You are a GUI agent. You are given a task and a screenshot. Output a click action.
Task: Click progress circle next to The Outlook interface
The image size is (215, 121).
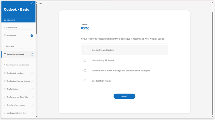pos(32,73)
